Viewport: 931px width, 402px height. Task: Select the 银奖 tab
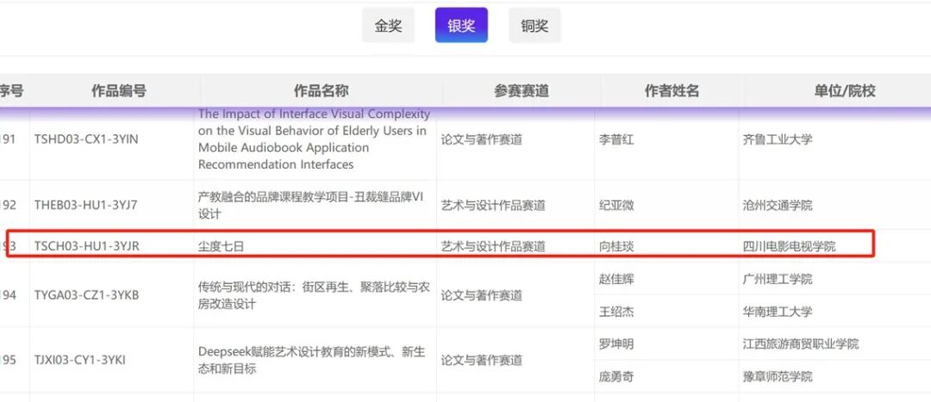point(461,26)
